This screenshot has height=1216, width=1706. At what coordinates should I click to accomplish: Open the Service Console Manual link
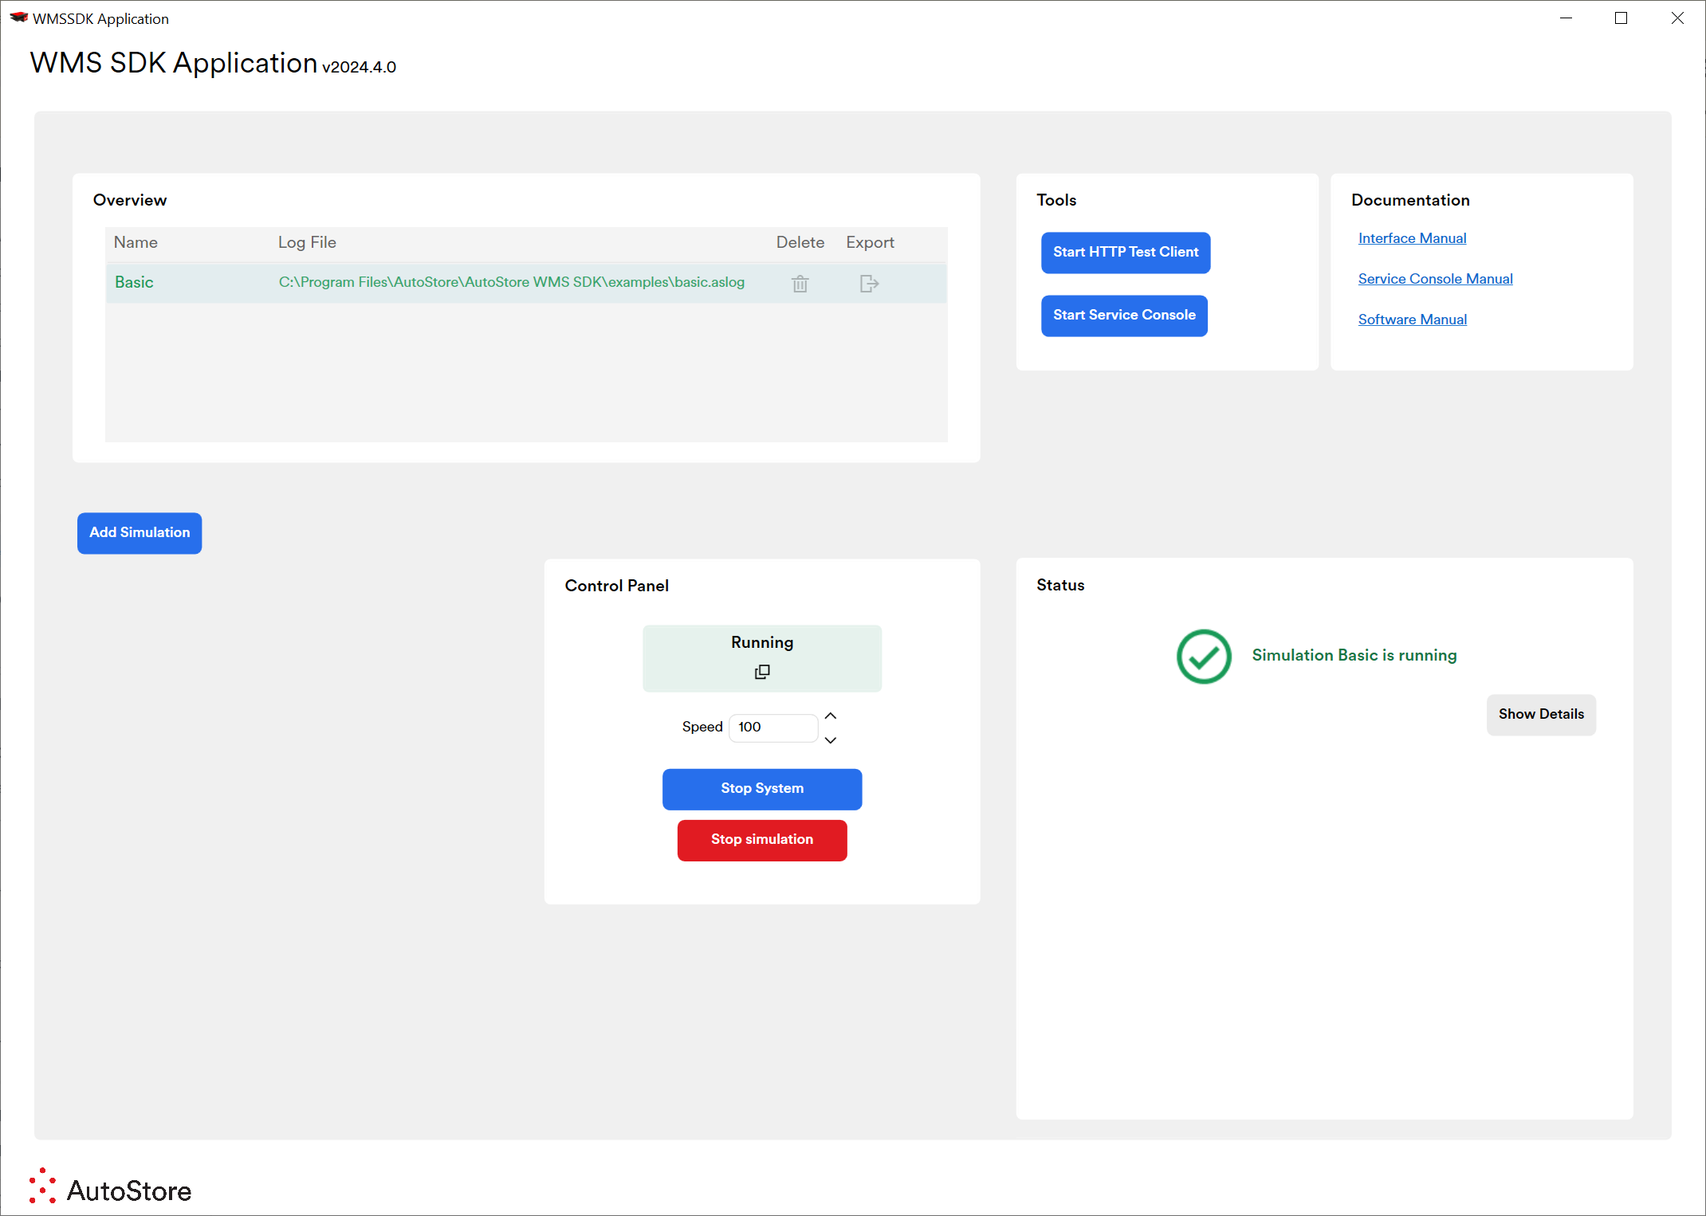coord(1435,279)
